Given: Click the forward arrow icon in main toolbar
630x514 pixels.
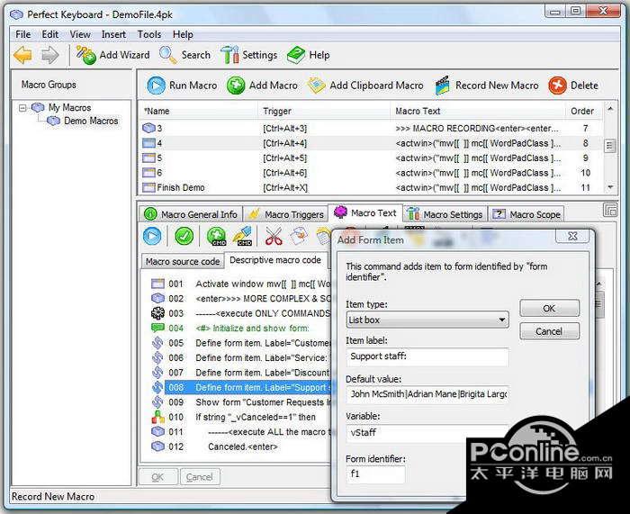Looking at the screenshot, I should tap(50, 55).
